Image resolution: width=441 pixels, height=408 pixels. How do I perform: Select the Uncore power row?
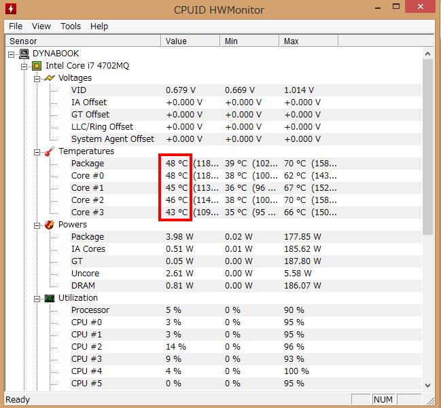246,274
